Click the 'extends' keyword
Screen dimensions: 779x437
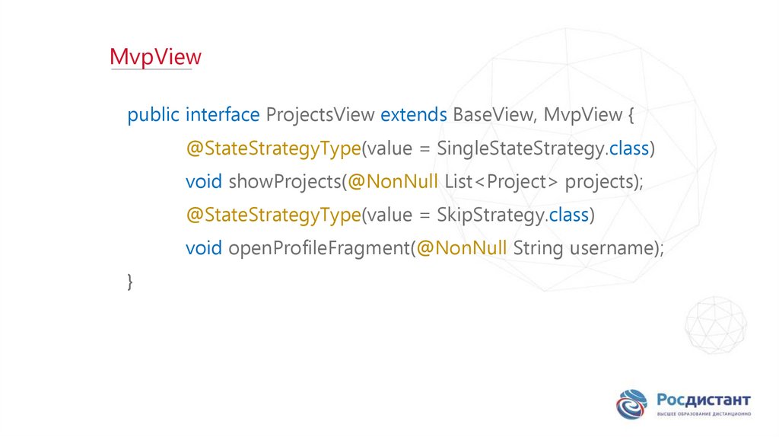(x=414, y=115)
